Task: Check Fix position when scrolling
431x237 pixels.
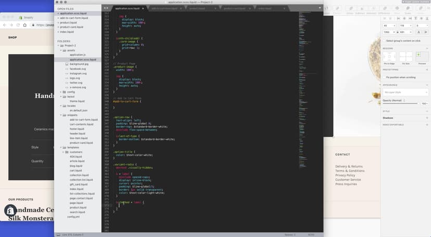Action: pyautogui.click(x=384, y=77)
